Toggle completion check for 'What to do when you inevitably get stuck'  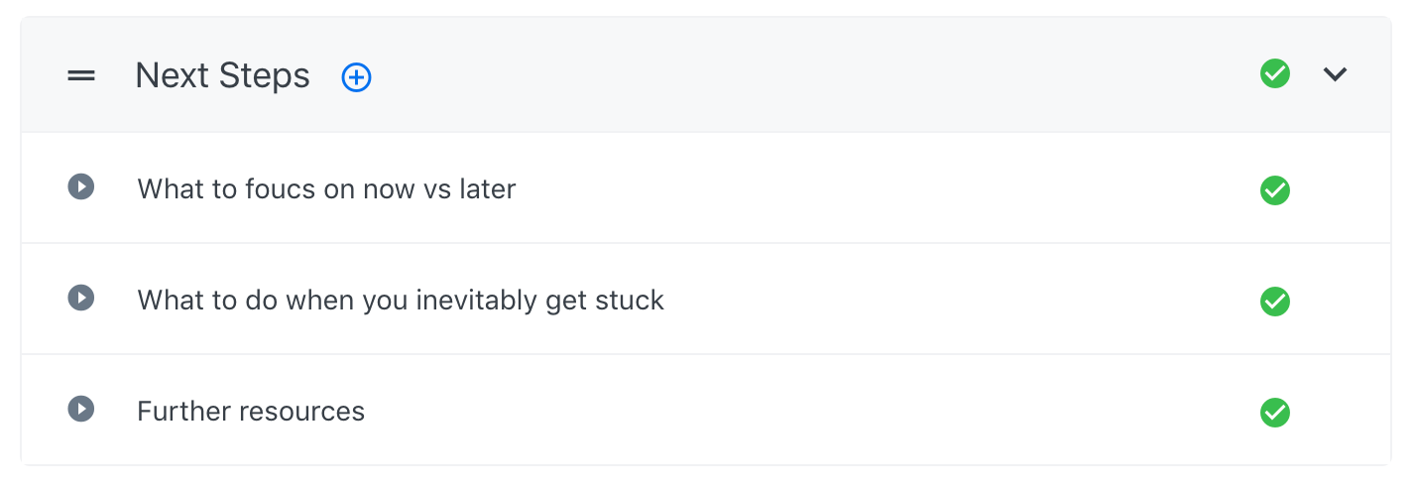[1274, 301]
